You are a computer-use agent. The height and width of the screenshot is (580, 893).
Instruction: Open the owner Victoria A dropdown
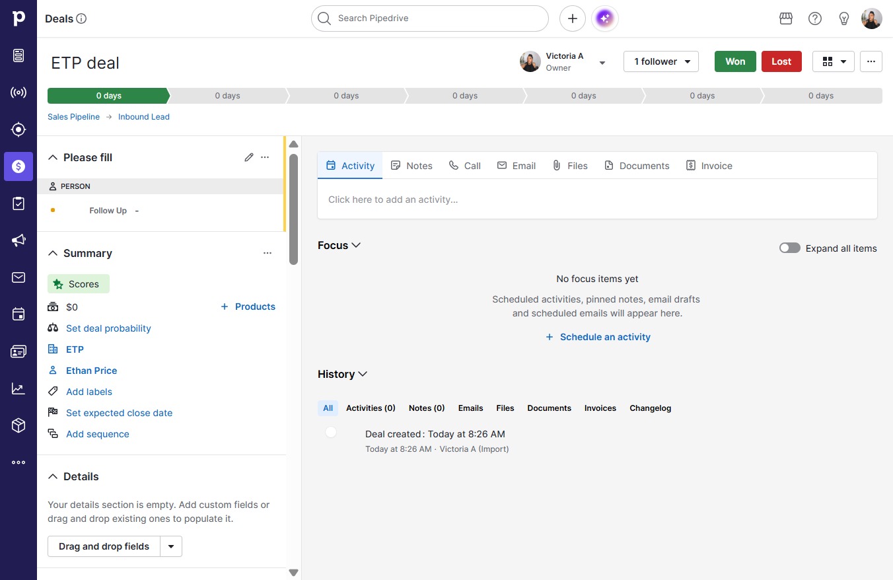(602, 62)
